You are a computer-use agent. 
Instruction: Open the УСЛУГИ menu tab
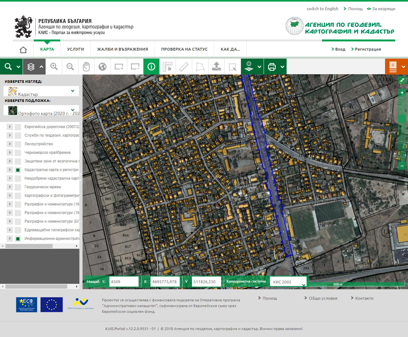(x=76, y=49)
